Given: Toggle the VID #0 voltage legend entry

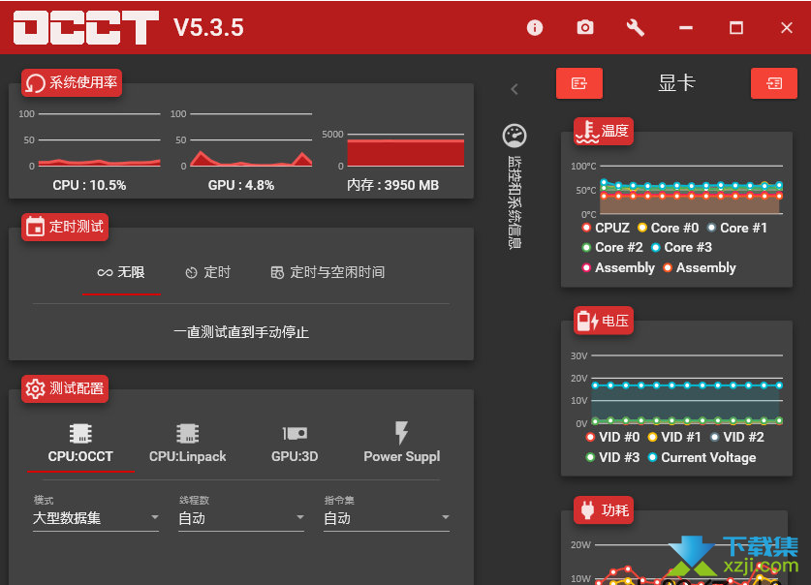Looking at the screenshot, I should pyautogui.click(x=613, y=437).
